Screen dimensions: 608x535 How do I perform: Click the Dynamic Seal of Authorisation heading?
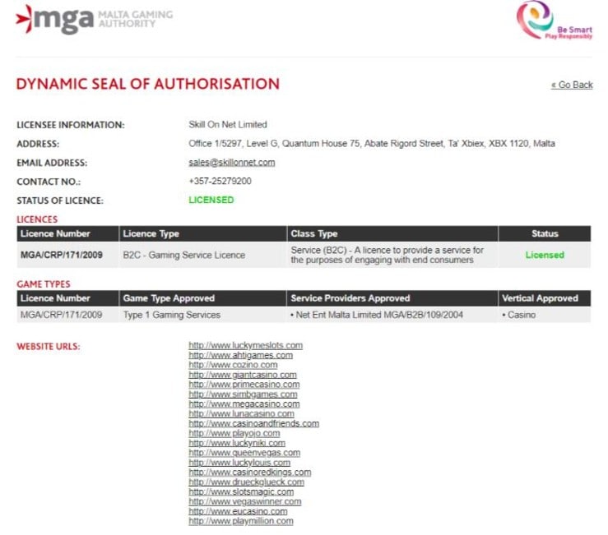tap(148, 84)
